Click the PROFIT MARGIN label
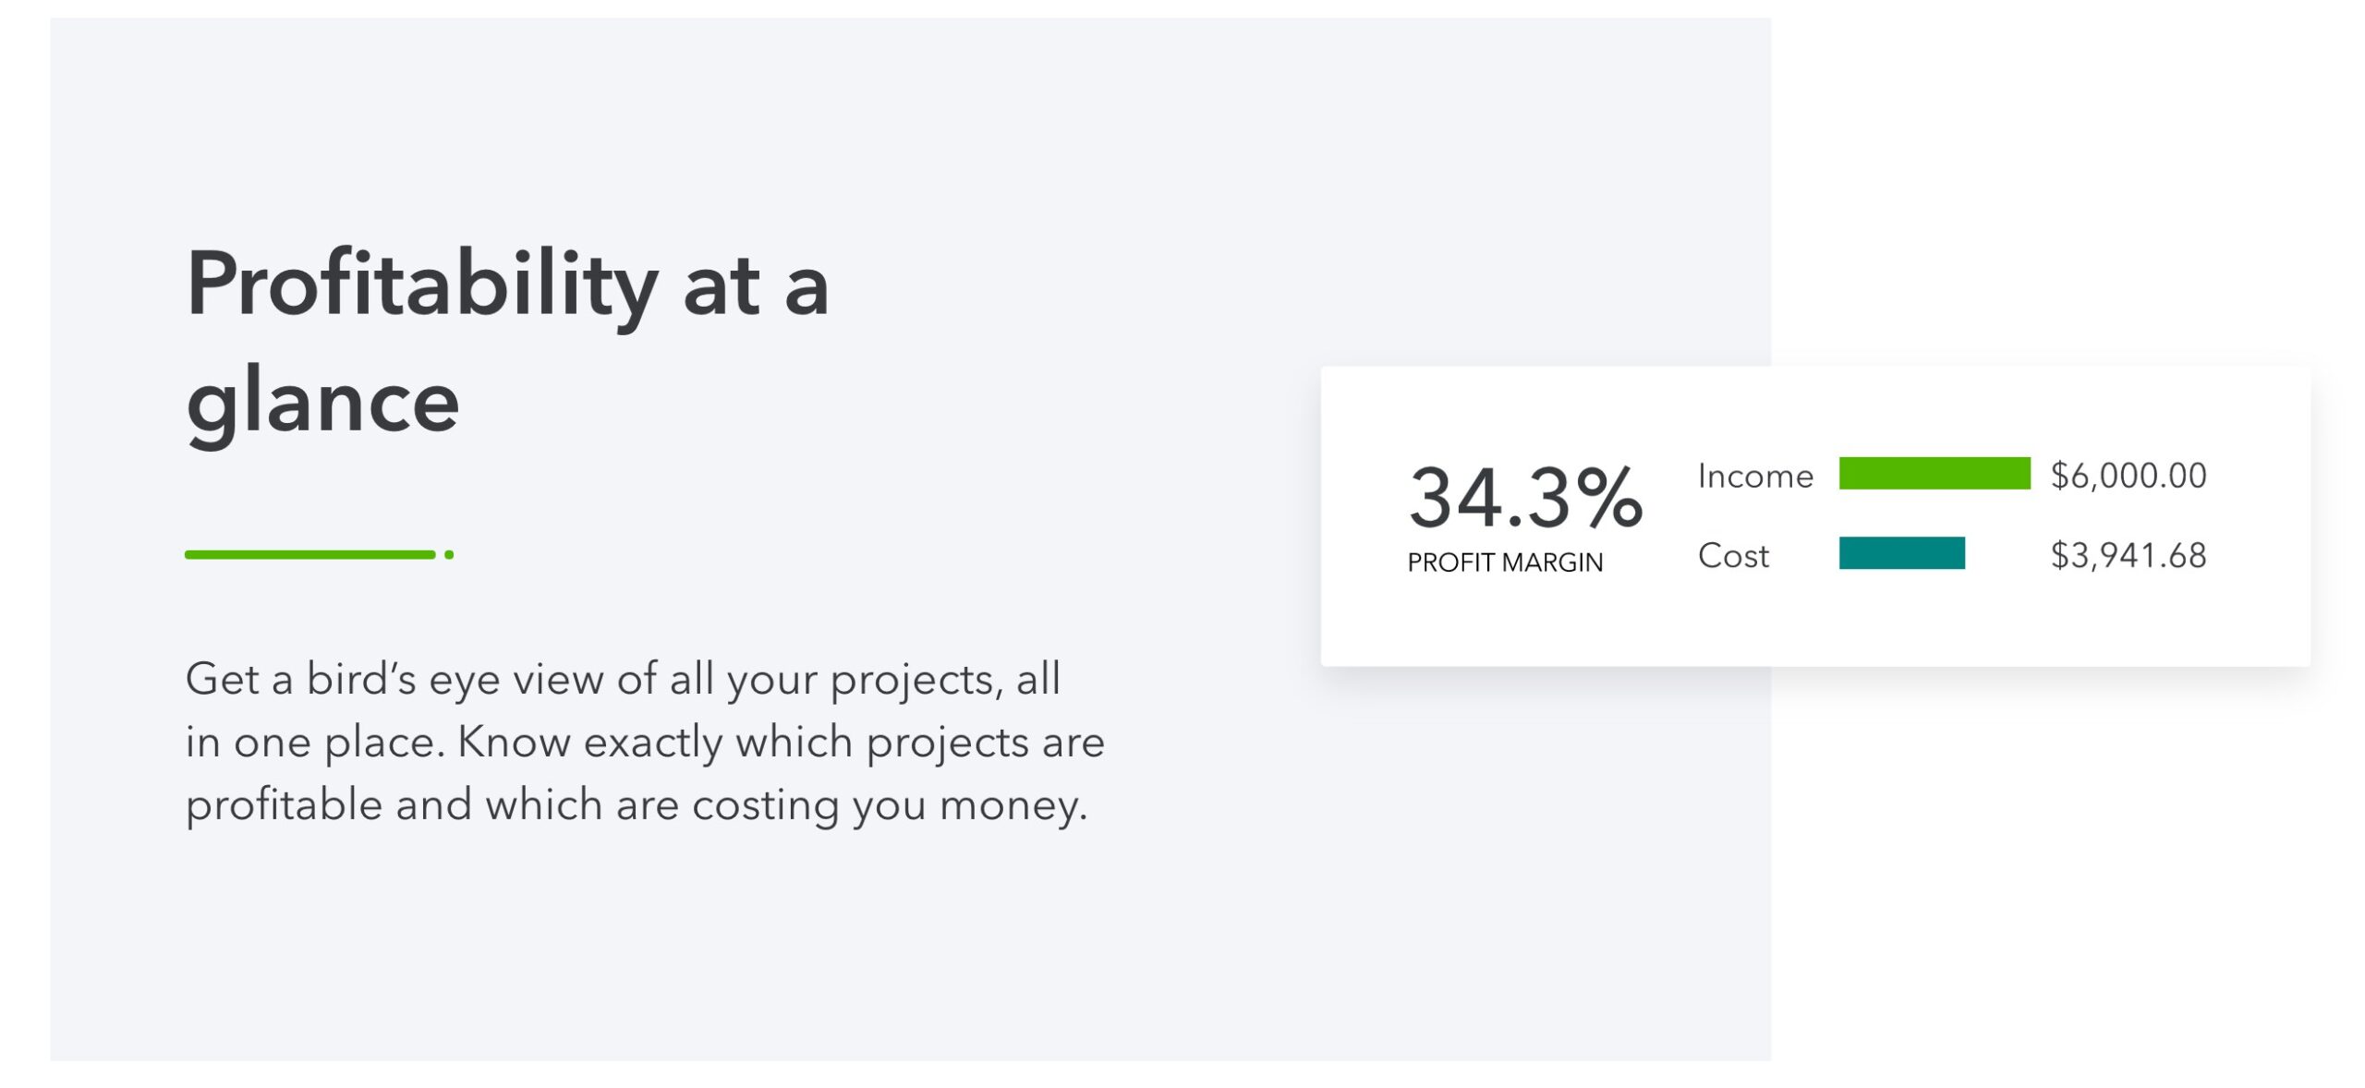The image size is (2365, 1088). [1505, 562]
